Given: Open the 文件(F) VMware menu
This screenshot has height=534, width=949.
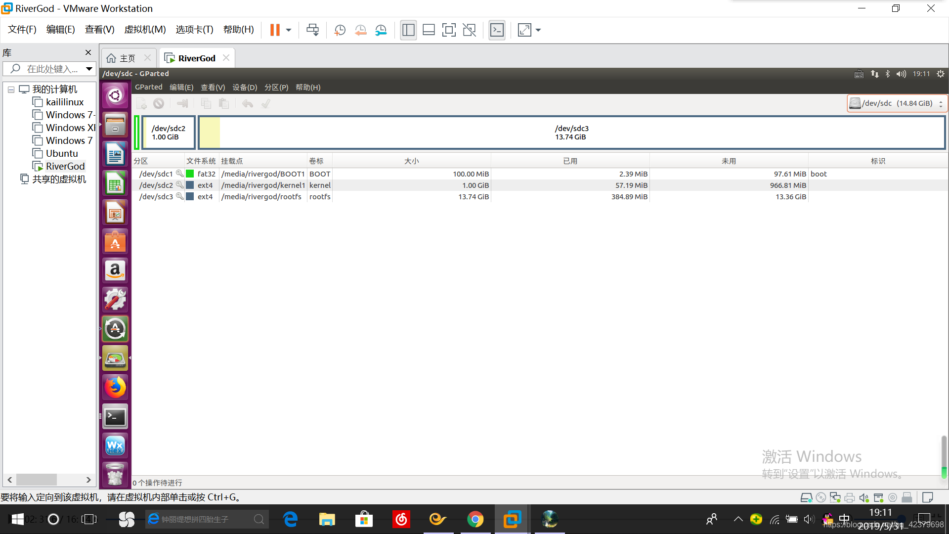Looking at the screenshot, I should 22,30.
